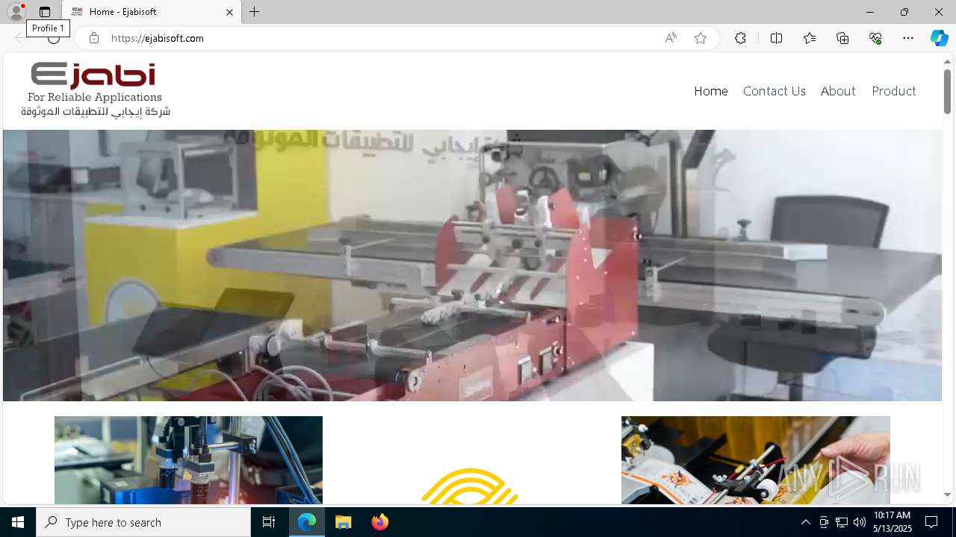
Task: Open the Contact Us page
Action: 775,91
